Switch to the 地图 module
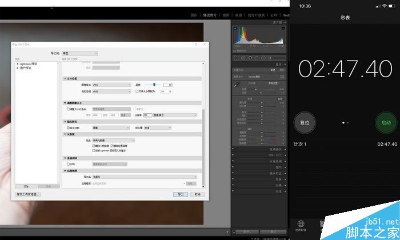Image resolution: width=400 pixels, height=240 pixels. click(x=226, y=15)
